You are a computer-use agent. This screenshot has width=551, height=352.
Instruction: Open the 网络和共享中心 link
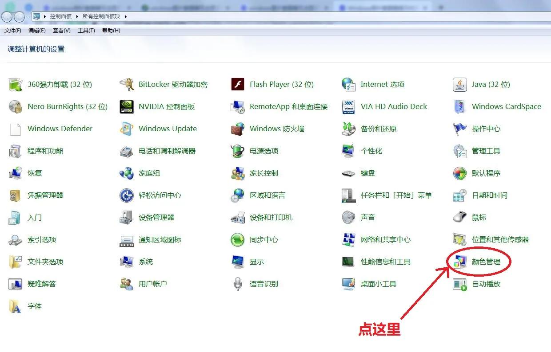(x=386, y=239)
